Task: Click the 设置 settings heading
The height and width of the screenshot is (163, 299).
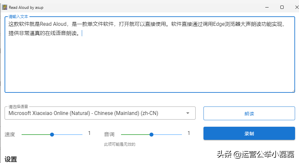Action: 11,159
